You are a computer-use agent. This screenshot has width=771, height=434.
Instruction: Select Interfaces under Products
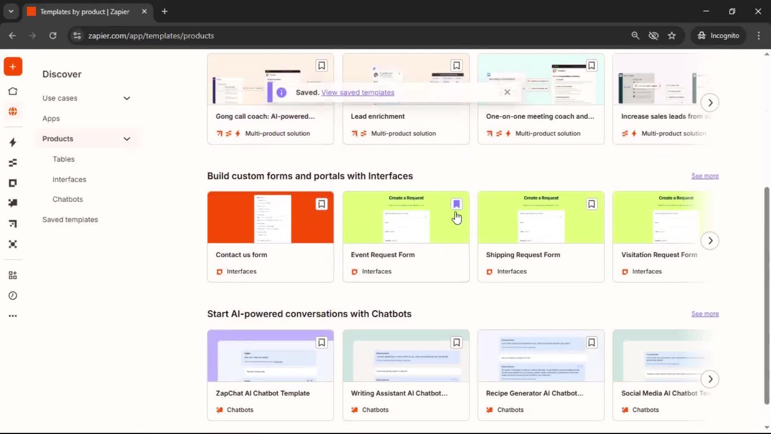point(69,179)
